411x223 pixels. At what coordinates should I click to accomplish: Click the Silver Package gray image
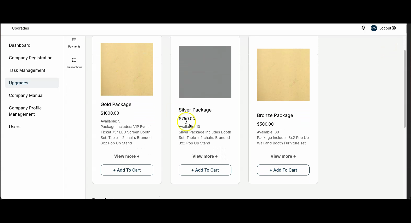(205, 72)
